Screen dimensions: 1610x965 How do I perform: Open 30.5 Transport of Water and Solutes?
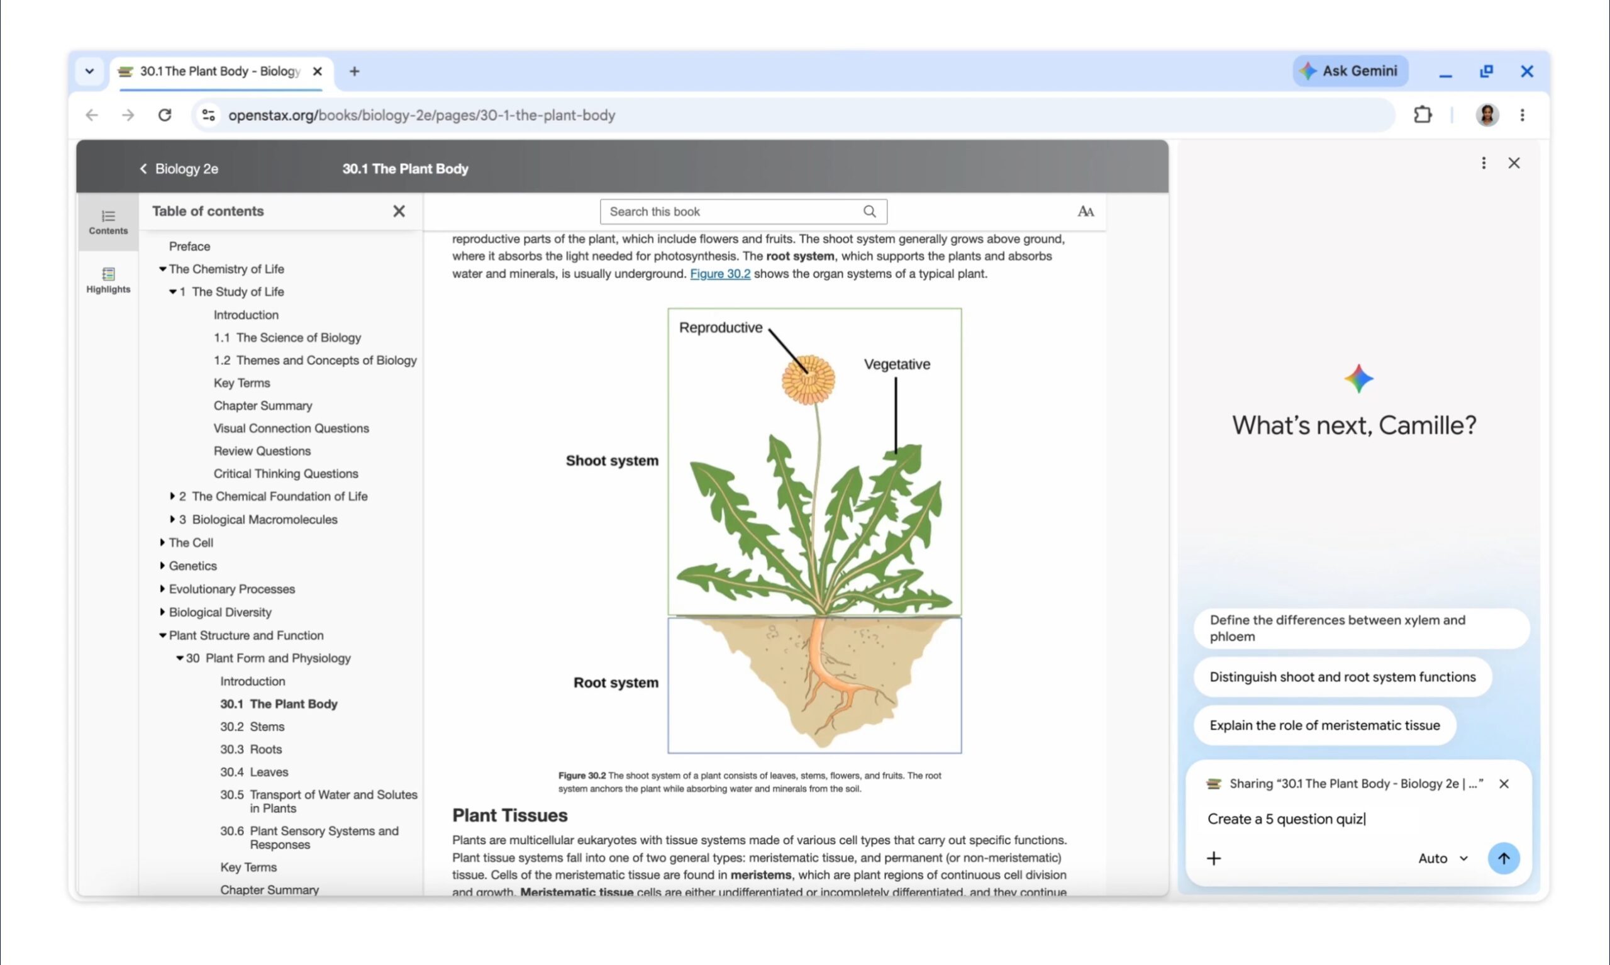coord(318,801)
